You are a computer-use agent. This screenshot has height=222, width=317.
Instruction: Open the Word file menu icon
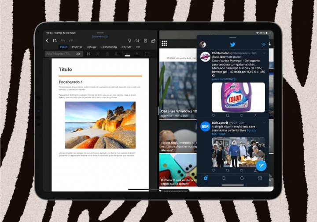click(x=55, y=41)
